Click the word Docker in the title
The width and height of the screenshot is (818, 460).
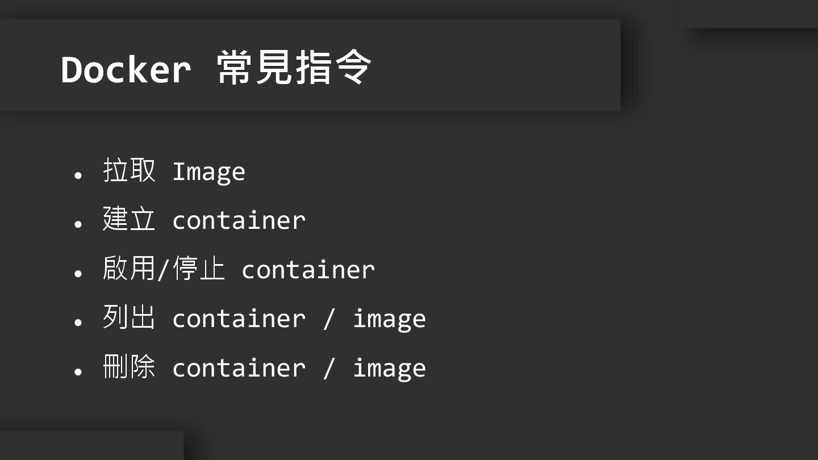point(126,69)
